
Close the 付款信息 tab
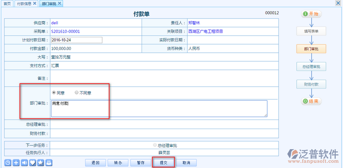35,3
